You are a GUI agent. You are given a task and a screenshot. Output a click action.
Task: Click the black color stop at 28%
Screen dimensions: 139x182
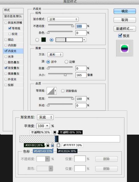point(48,145)
